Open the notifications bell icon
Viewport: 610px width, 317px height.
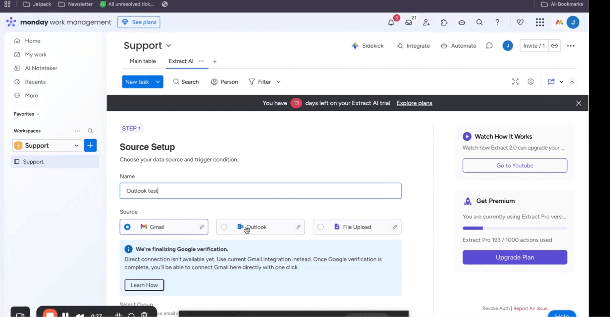click(x=391, y=22)
